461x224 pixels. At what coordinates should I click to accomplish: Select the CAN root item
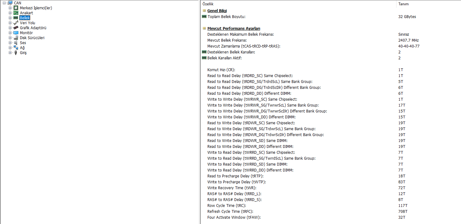[18, 3]
